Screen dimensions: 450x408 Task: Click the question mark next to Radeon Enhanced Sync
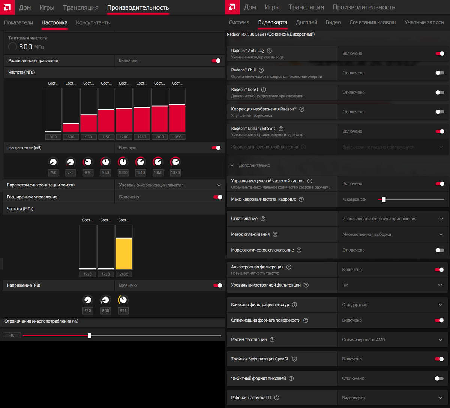(x=281, y=128)
